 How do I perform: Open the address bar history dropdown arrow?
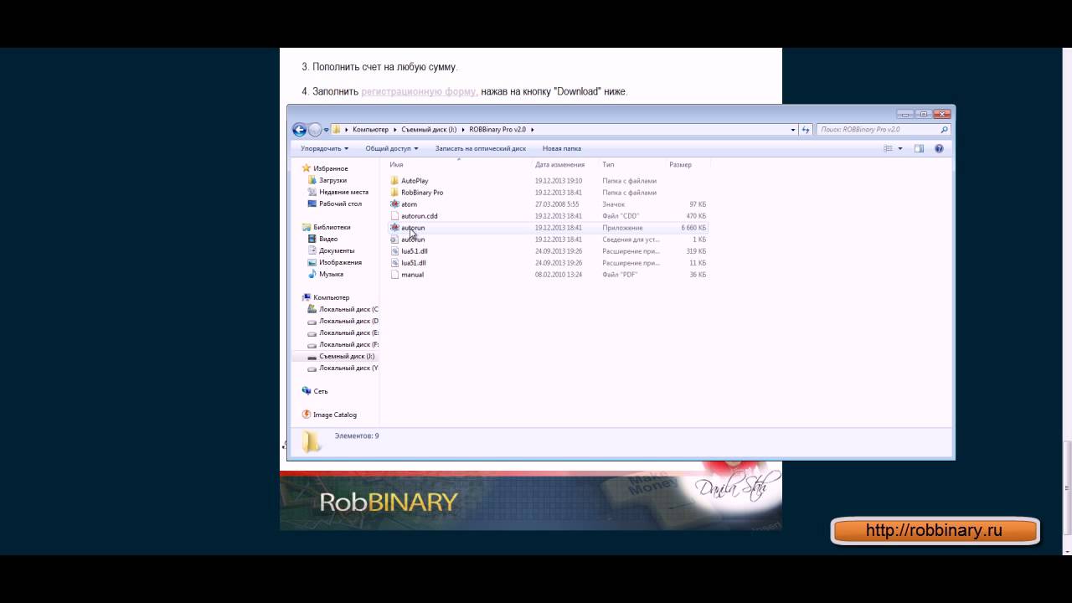793,130
